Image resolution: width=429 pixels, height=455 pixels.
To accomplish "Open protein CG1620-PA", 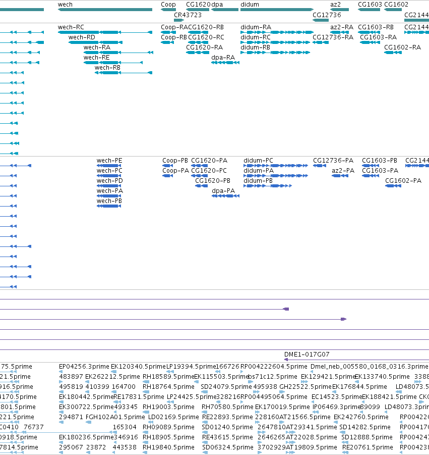I will [209, 161].
